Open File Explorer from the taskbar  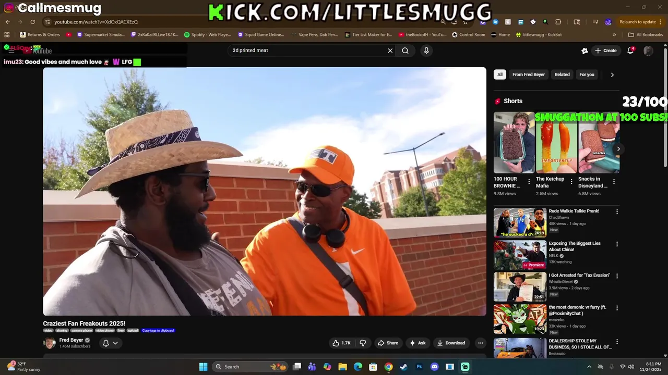click(x=342, y=367)
